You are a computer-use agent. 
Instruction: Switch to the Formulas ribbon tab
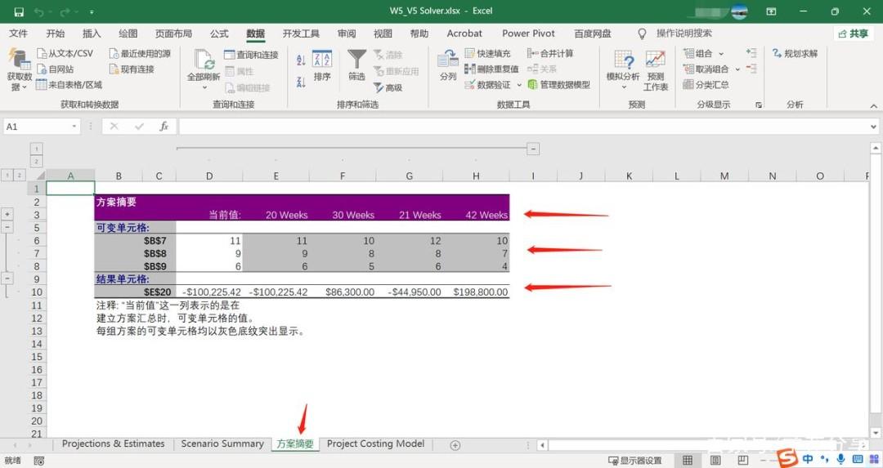pyautogui.click(x=219, y=33)
